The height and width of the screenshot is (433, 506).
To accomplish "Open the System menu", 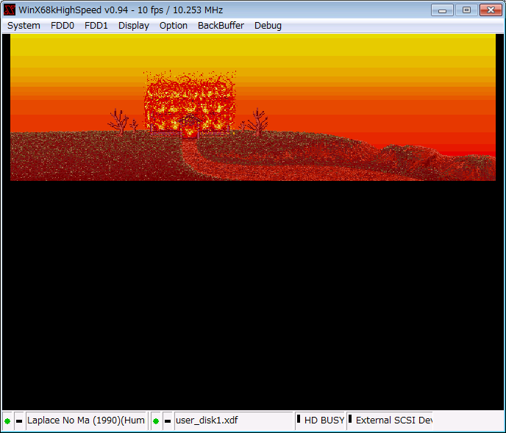I will coord(24,26).
